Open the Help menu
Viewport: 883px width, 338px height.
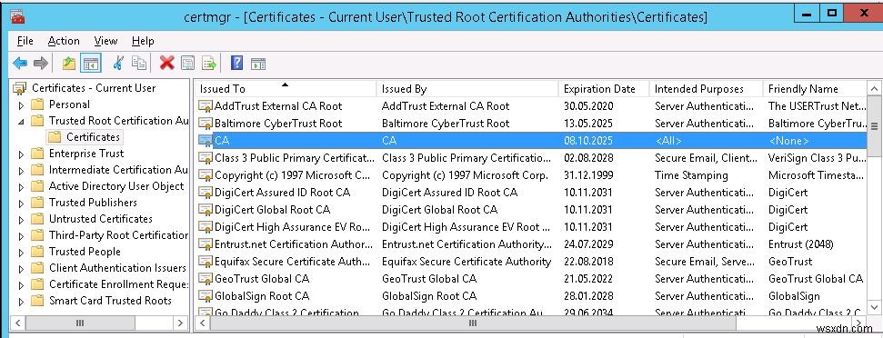point(143,41)
